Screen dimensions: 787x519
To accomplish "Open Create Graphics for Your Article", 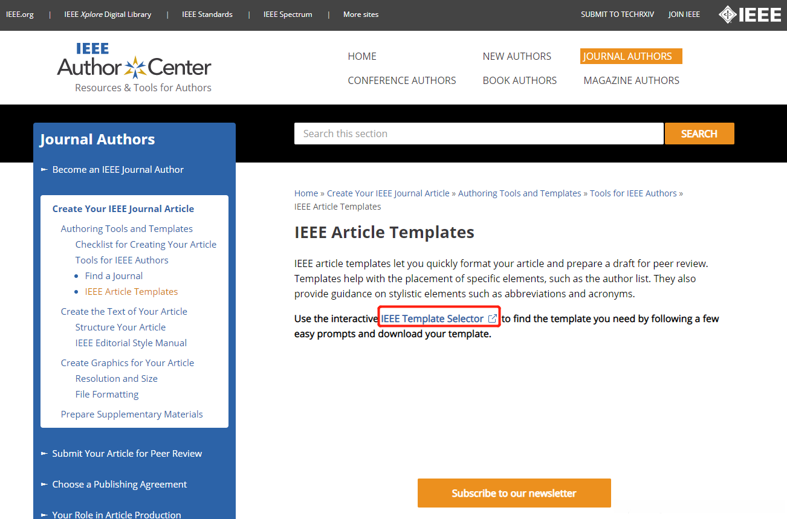I will point(128,363).
